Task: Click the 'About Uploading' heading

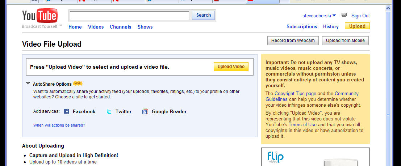Action: [x=43, y=146]
